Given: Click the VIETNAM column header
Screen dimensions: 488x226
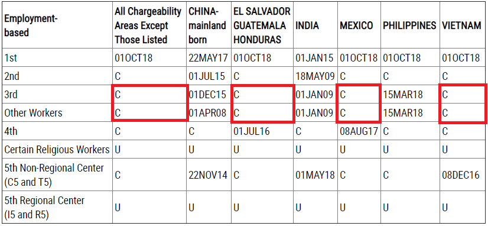Looking at the screenshot, I should point(461,25).
